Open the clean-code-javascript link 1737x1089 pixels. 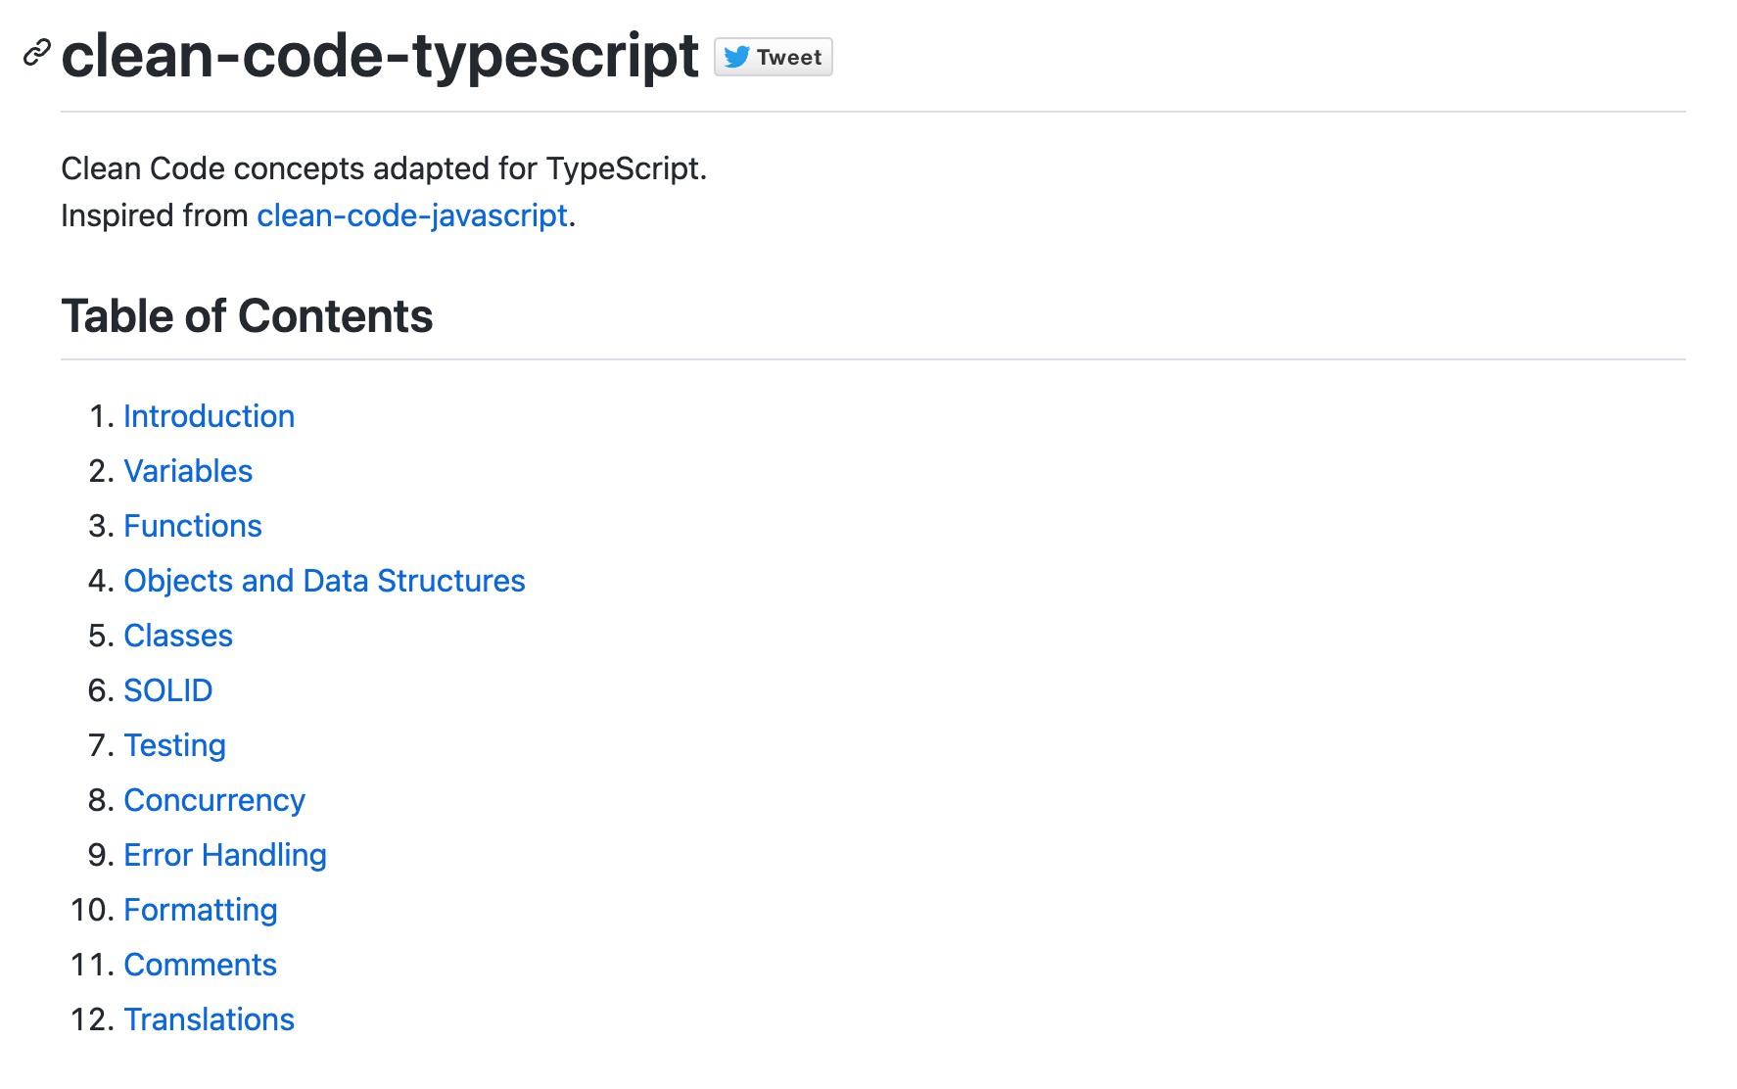411,215
